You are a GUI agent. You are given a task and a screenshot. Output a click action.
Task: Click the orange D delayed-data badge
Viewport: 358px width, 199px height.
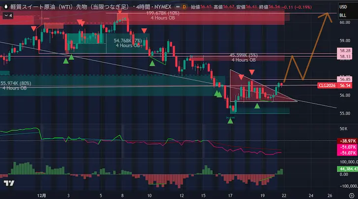(x=184, y=7)
